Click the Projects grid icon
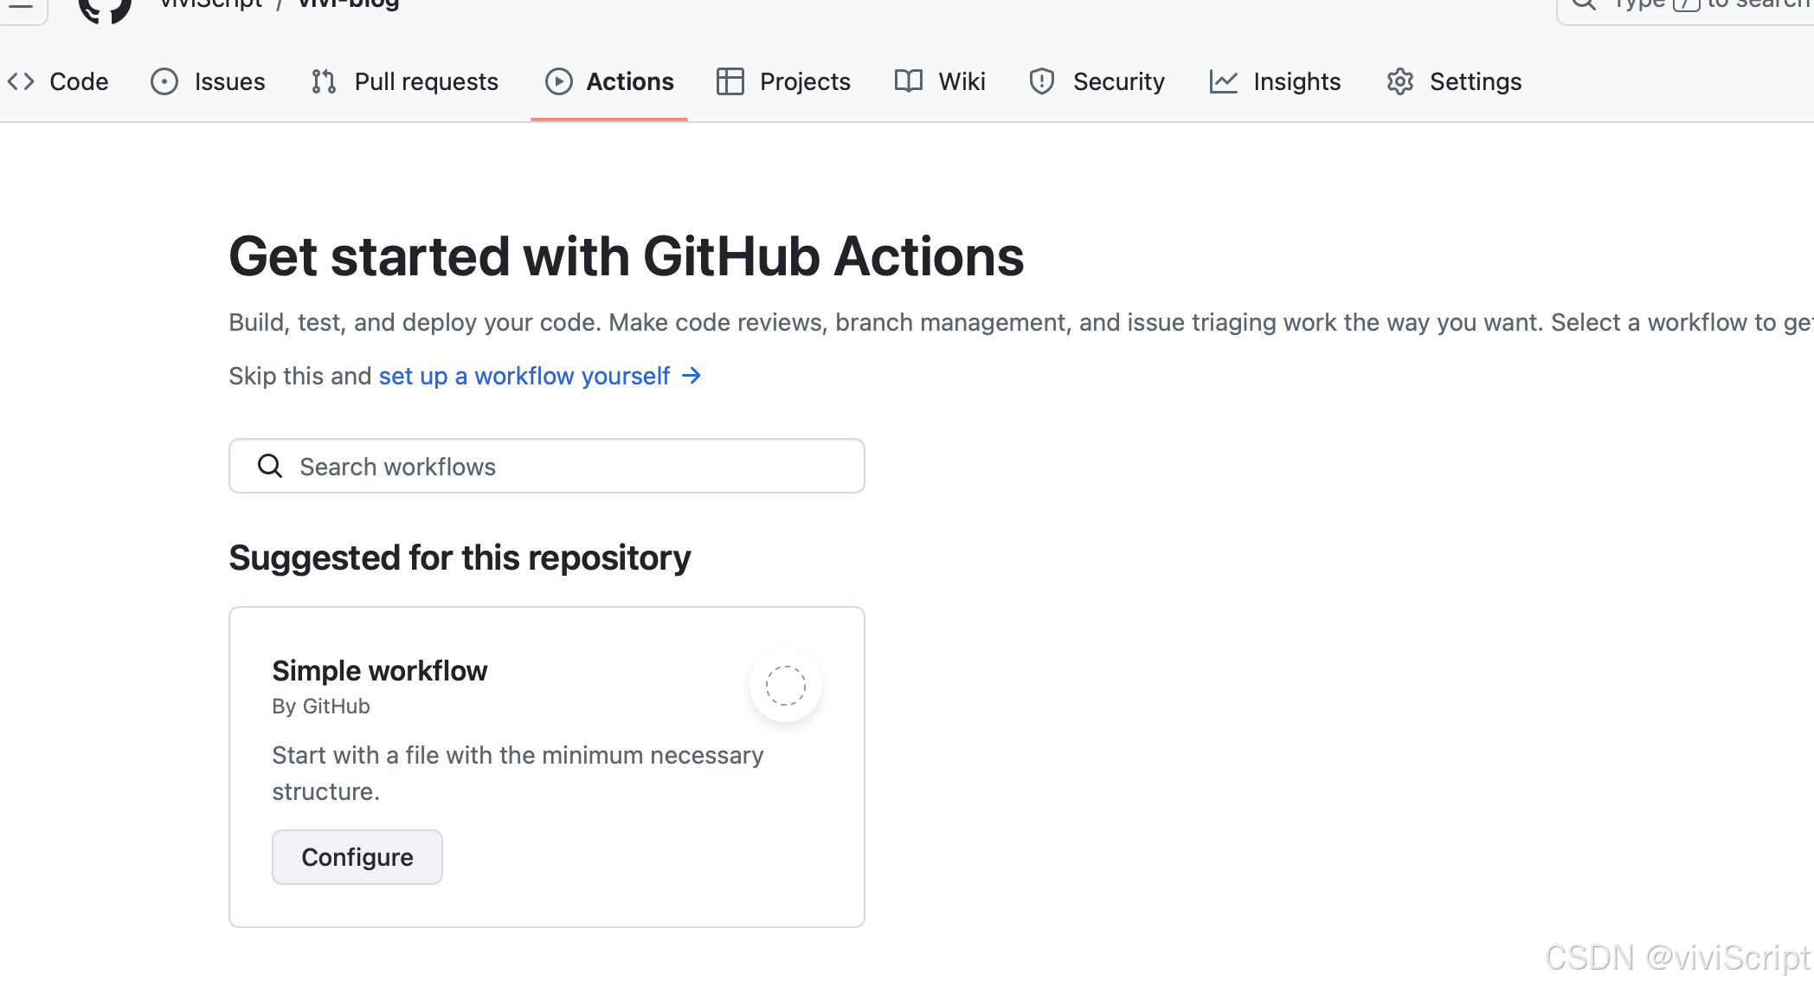The image size is (1814, 987). tap(729, 81)
